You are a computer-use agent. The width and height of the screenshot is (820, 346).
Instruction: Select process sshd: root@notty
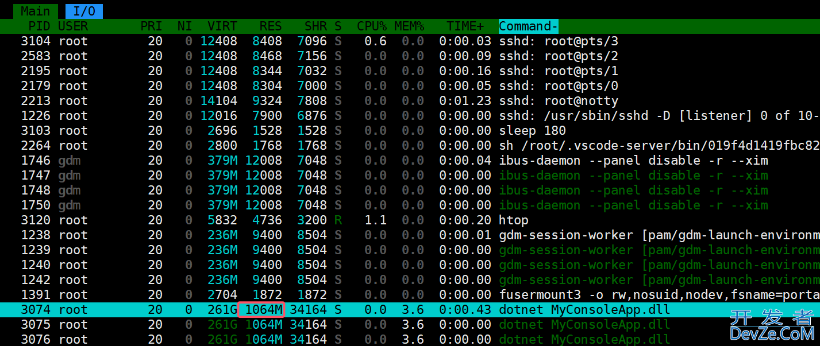[x=410, y=101]
